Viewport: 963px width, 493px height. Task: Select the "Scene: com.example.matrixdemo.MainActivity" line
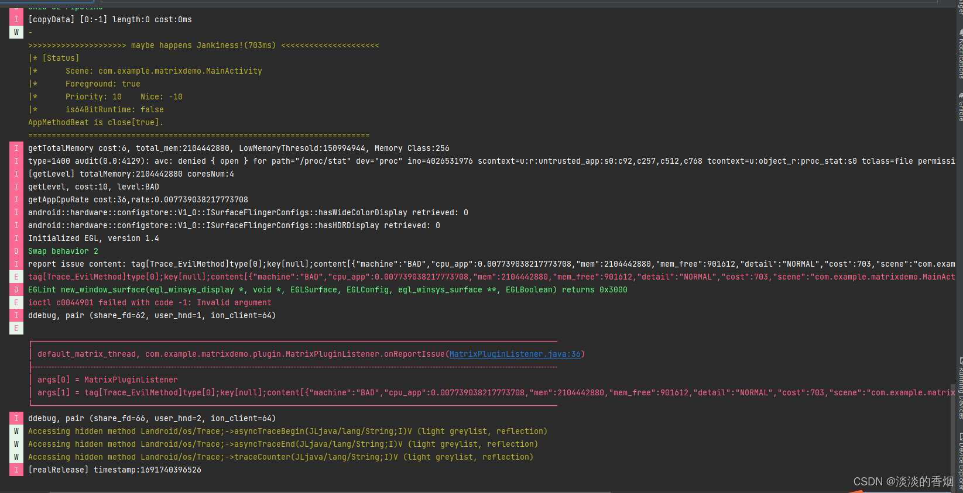[164, 71]
